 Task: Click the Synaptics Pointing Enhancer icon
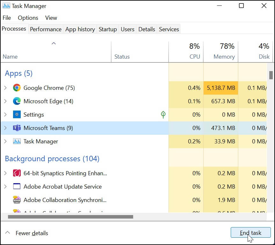(x=17, y=173)
